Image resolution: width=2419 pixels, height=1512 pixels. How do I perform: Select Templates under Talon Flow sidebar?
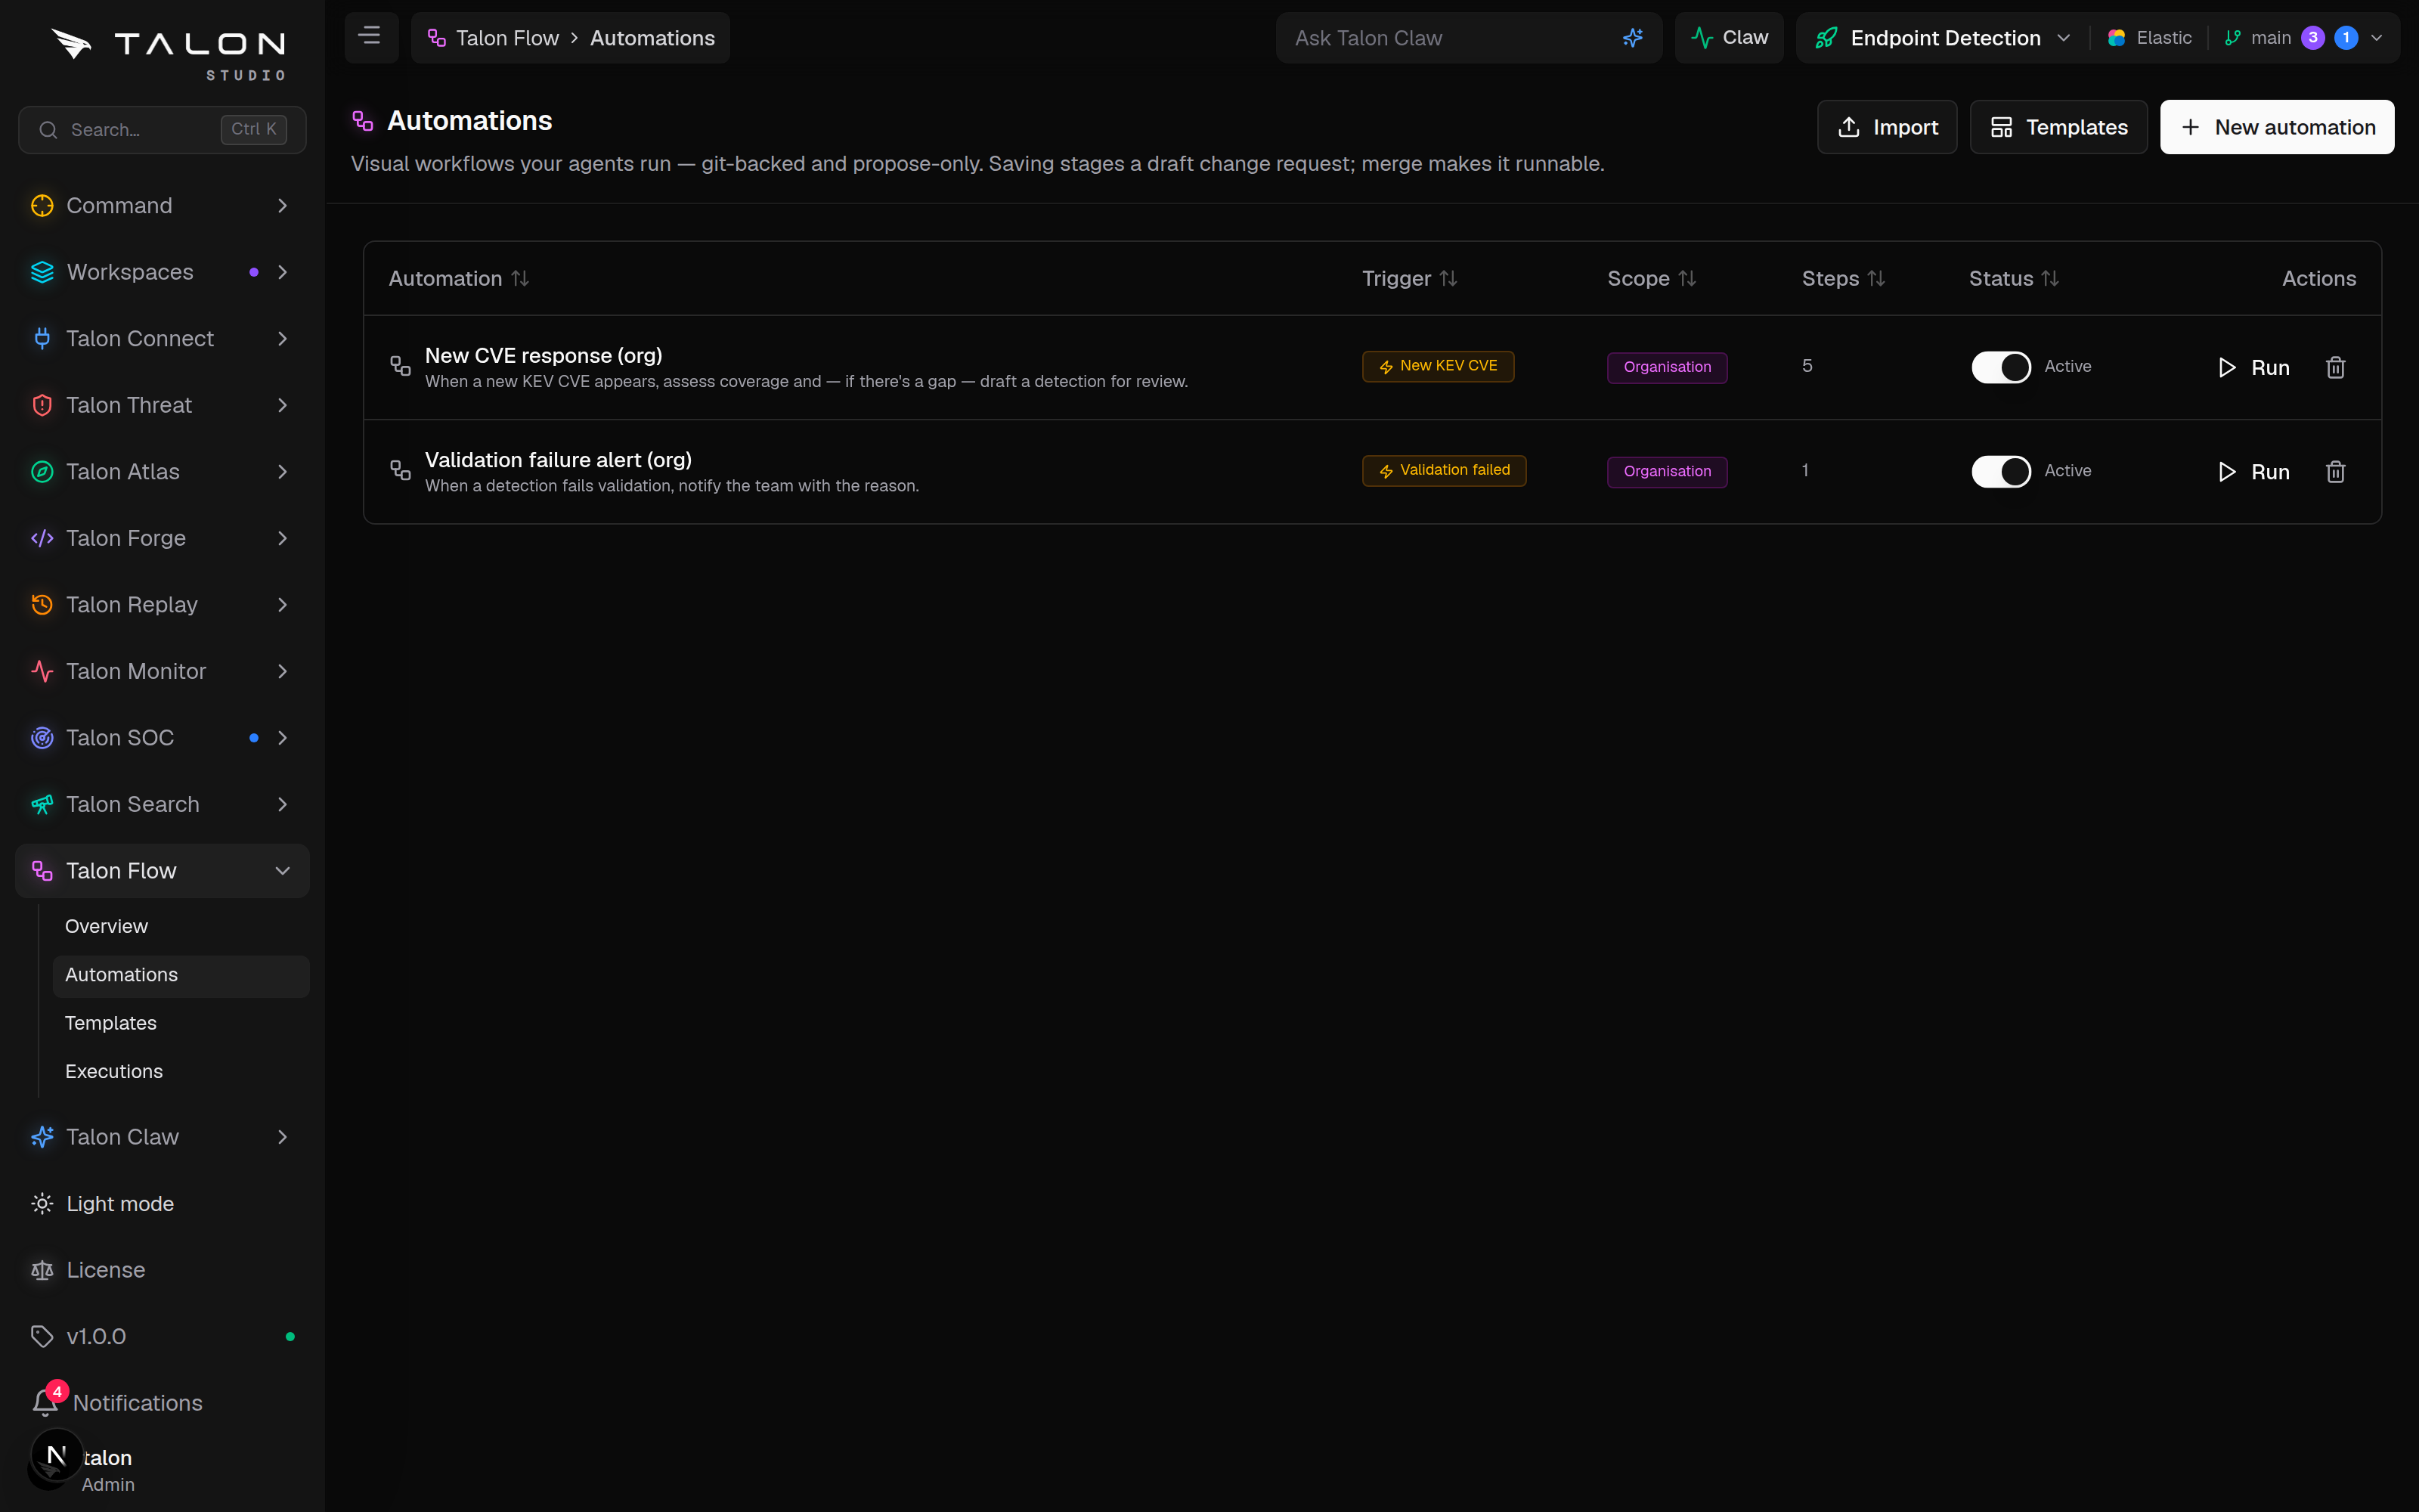[x=181, y=1023]
